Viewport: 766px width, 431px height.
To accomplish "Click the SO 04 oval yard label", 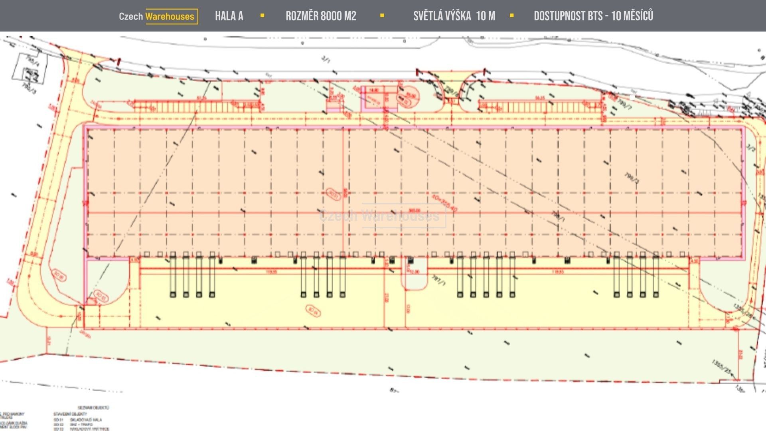I will [x=313, y=310].
